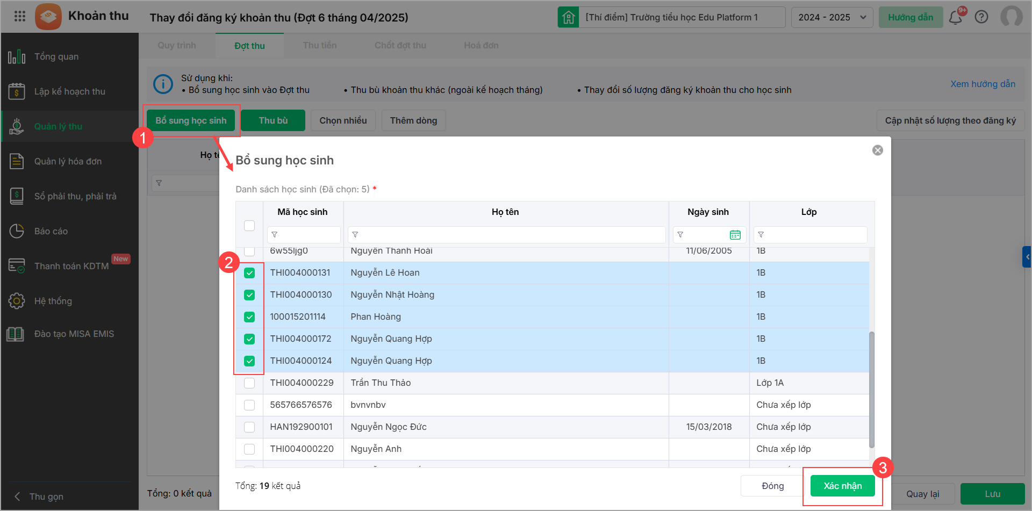1032x511 pixels.
Task: Open the user avatar menu
Action: tap(1011, 17)
